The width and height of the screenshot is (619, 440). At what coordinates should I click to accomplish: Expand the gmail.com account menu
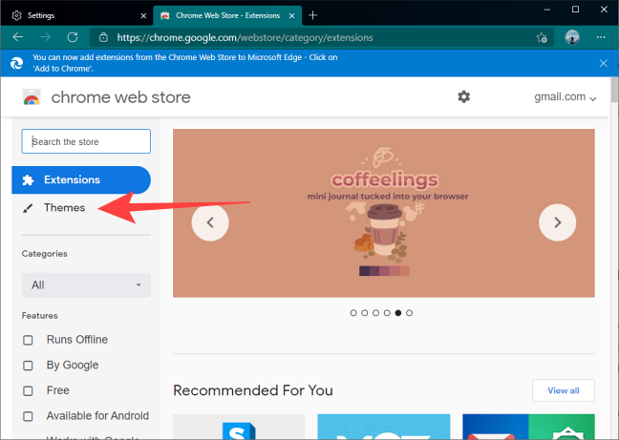565,97
